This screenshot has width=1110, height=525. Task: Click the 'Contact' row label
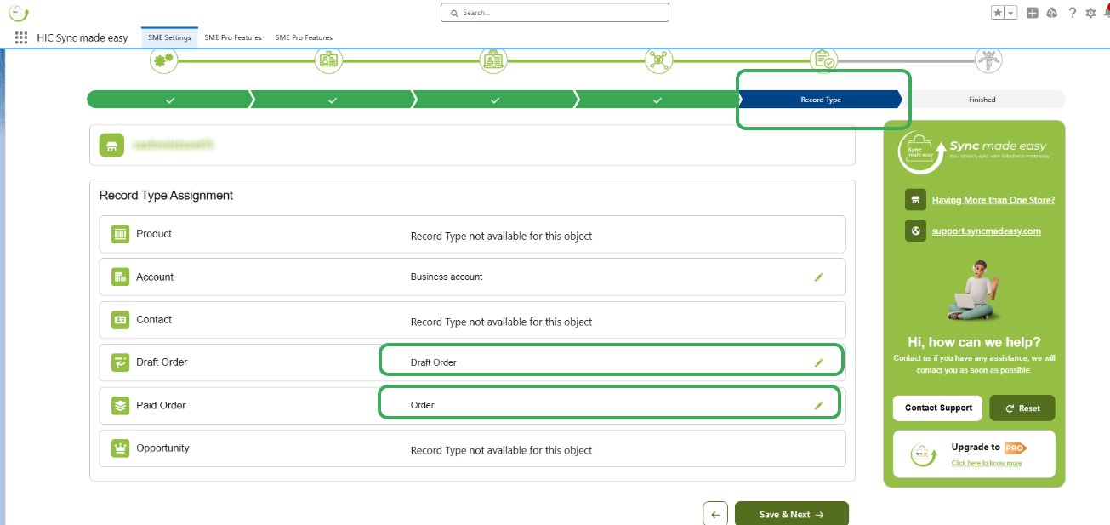(154, 320)
